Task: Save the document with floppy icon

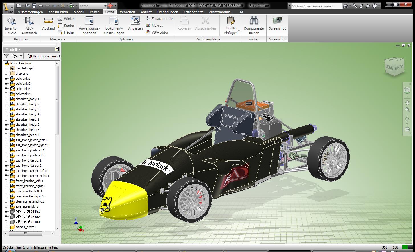Action: (34, 6)
